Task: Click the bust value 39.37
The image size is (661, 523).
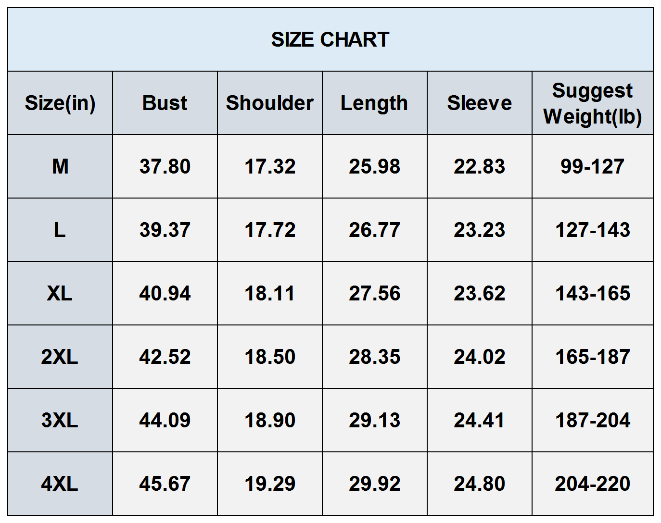Action: [165, 230]
